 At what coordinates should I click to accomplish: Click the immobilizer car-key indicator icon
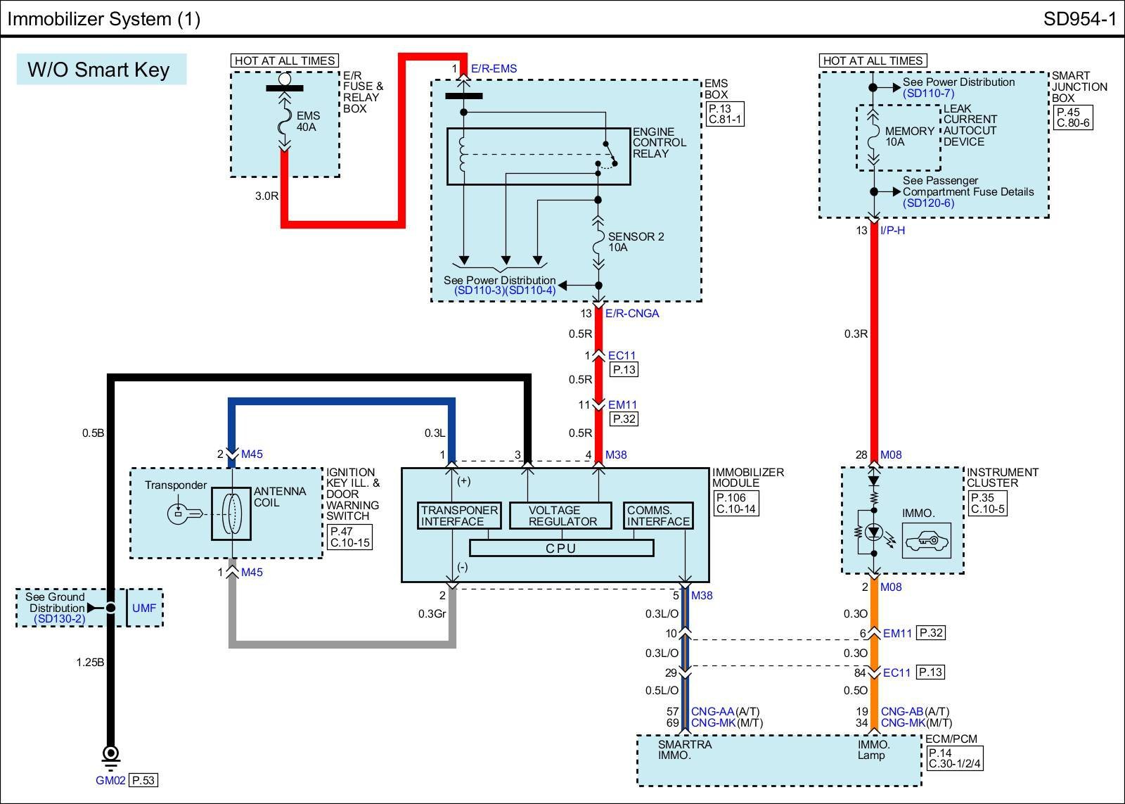click(926, 541)
